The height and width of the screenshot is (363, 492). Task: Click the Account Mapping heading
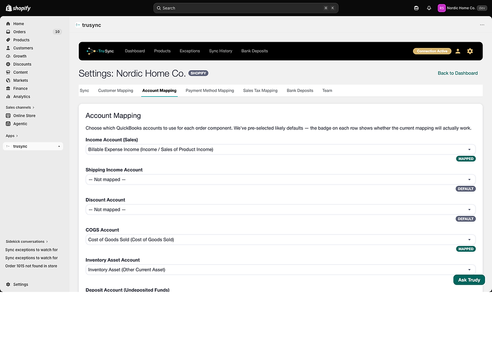point(113,116)
